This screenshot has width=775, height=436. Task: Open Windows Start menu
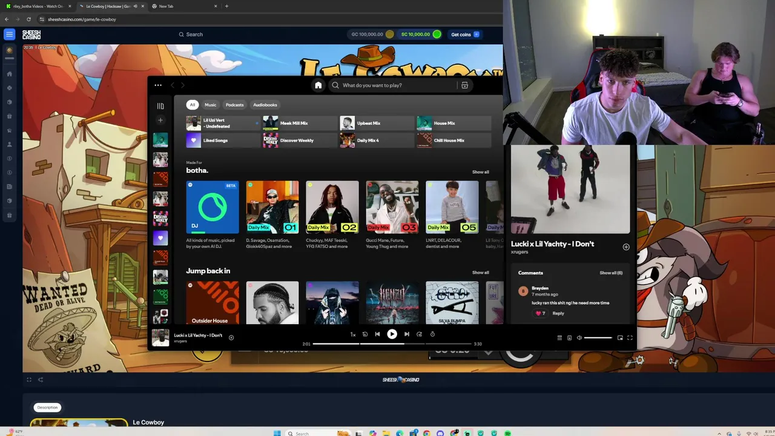click(277, 433)
